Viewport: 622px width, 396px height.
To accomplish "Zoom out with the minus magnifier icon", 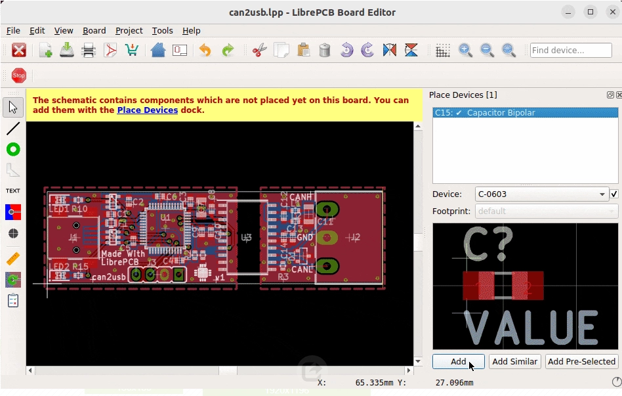I will tap(487, 51).
